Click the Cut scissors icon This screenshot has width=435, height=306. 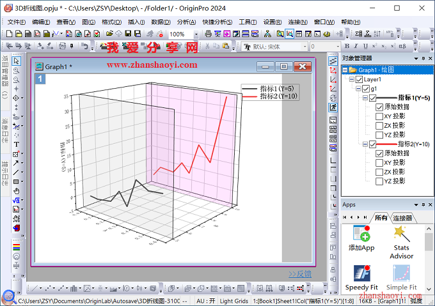pos(207,46)
